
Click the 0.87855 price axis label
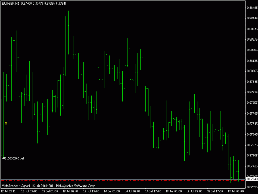tap(252, 103)
